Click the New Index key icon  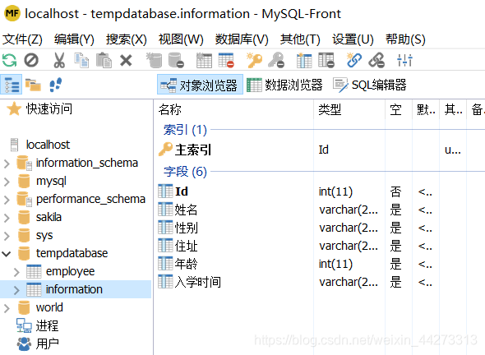254,60
